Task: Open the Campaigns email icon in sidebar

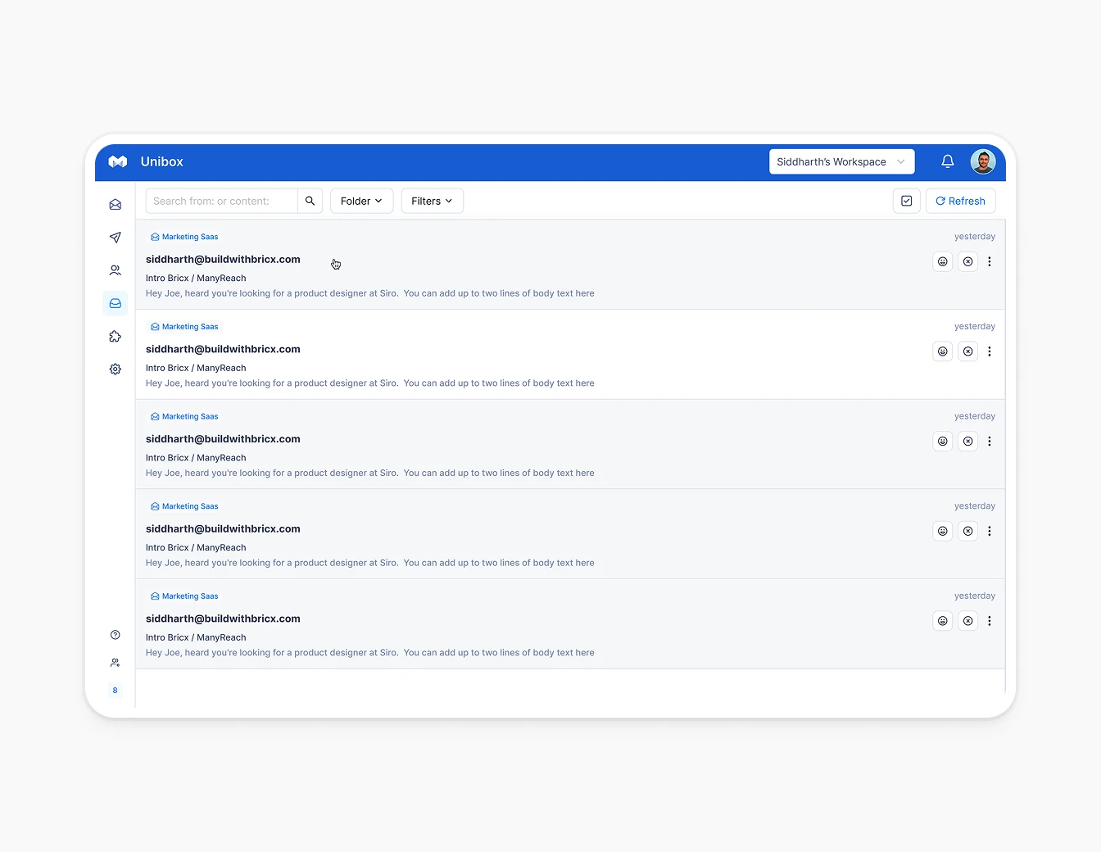Action: (x=115, y=204)
